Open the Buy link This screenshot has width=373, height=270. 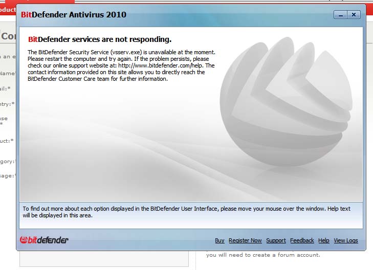point(220,240)
